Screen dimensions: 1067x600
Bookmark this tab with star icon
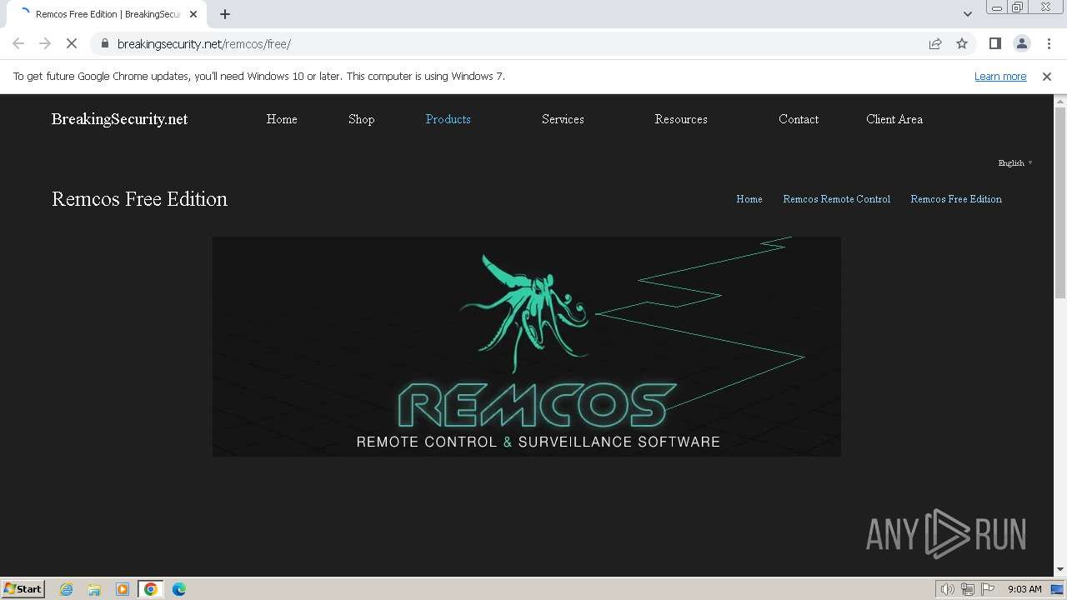[962, 43]
